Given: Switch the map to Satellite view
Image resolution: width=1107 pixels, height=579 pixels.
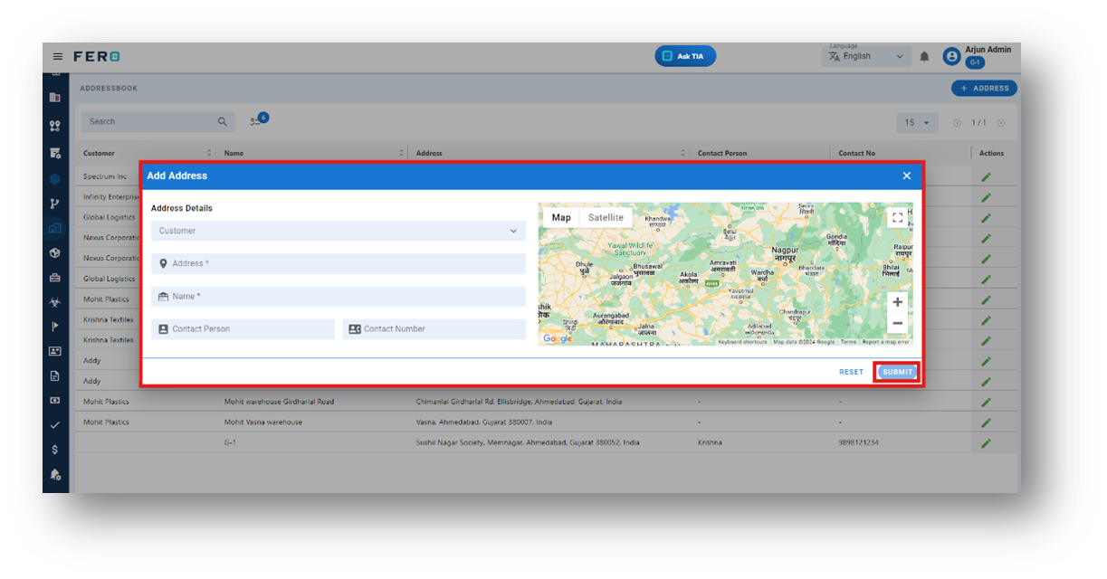Looking at the screenshot, I should (x=606, y=217).
